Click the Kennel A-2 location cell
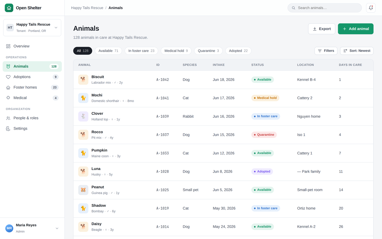 point(306,227)
